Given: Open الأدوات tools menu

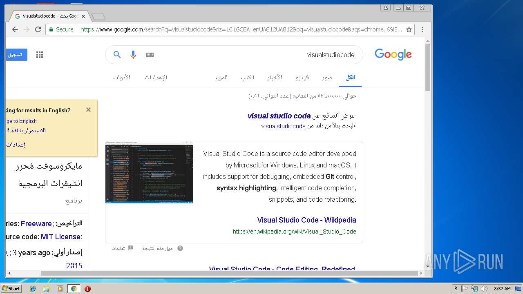Looking at the screenshot, I should [122, 78].
